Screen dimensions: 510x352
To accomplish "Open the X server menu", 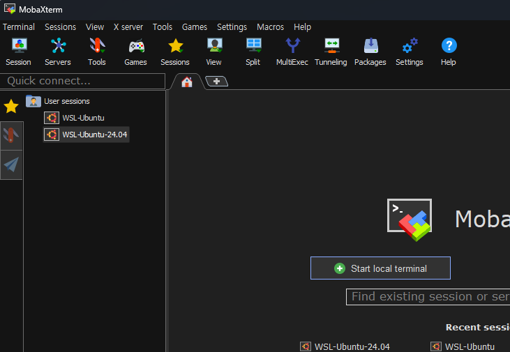I will [x=128, y=27].
